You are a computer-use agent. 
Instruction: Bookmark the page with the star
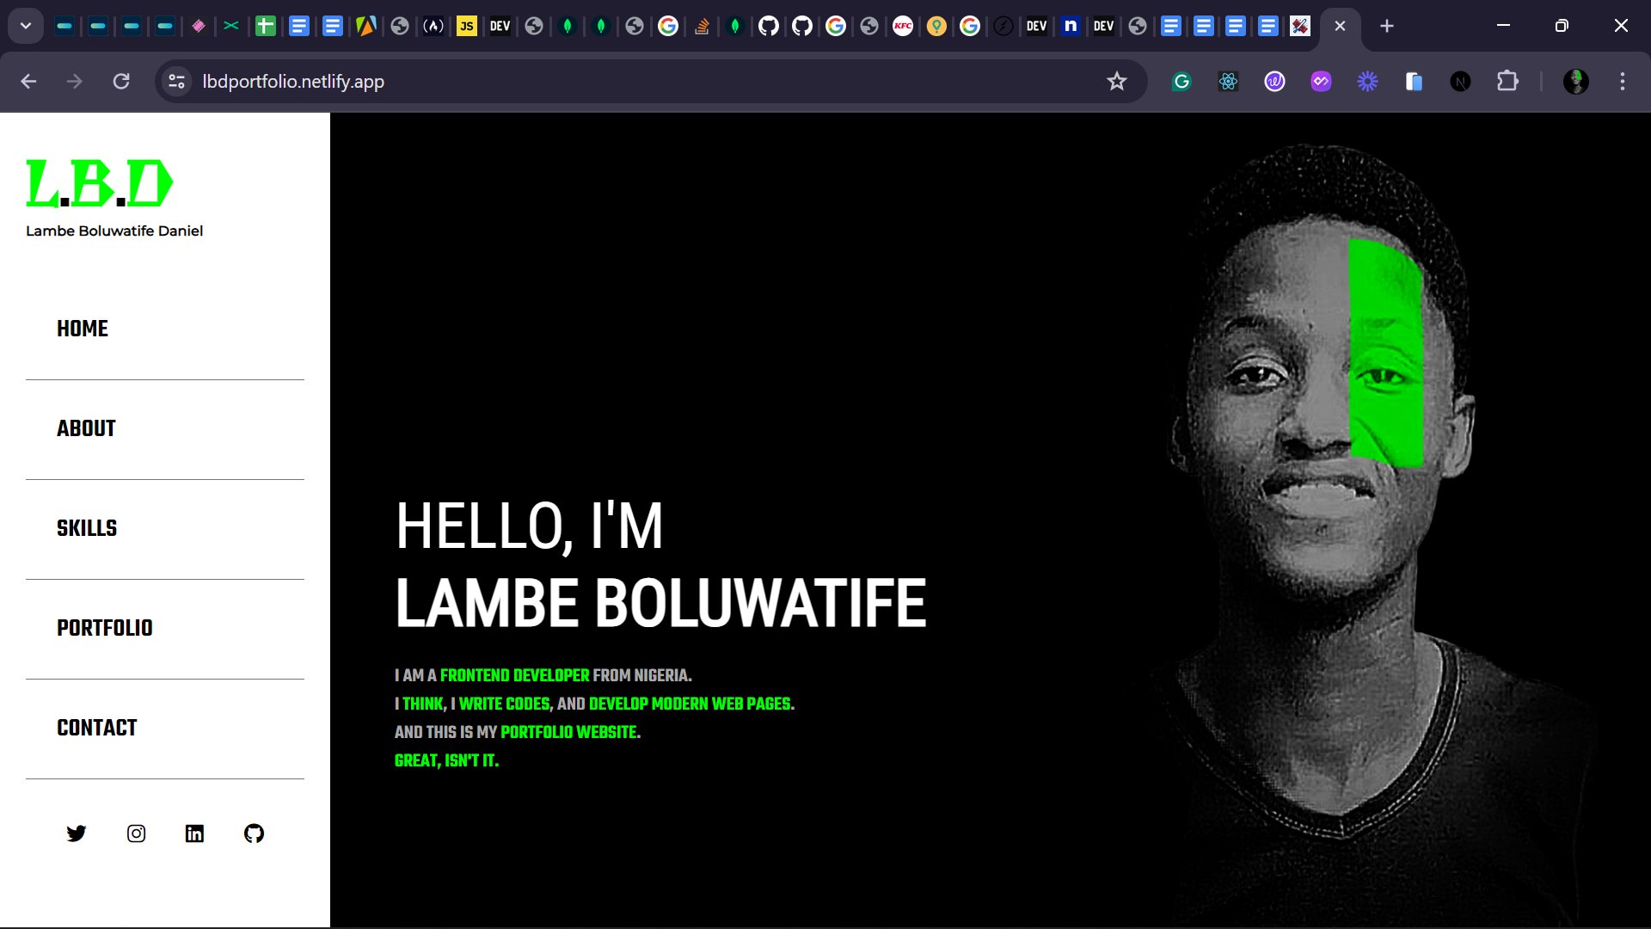[x=1117, y=82]
